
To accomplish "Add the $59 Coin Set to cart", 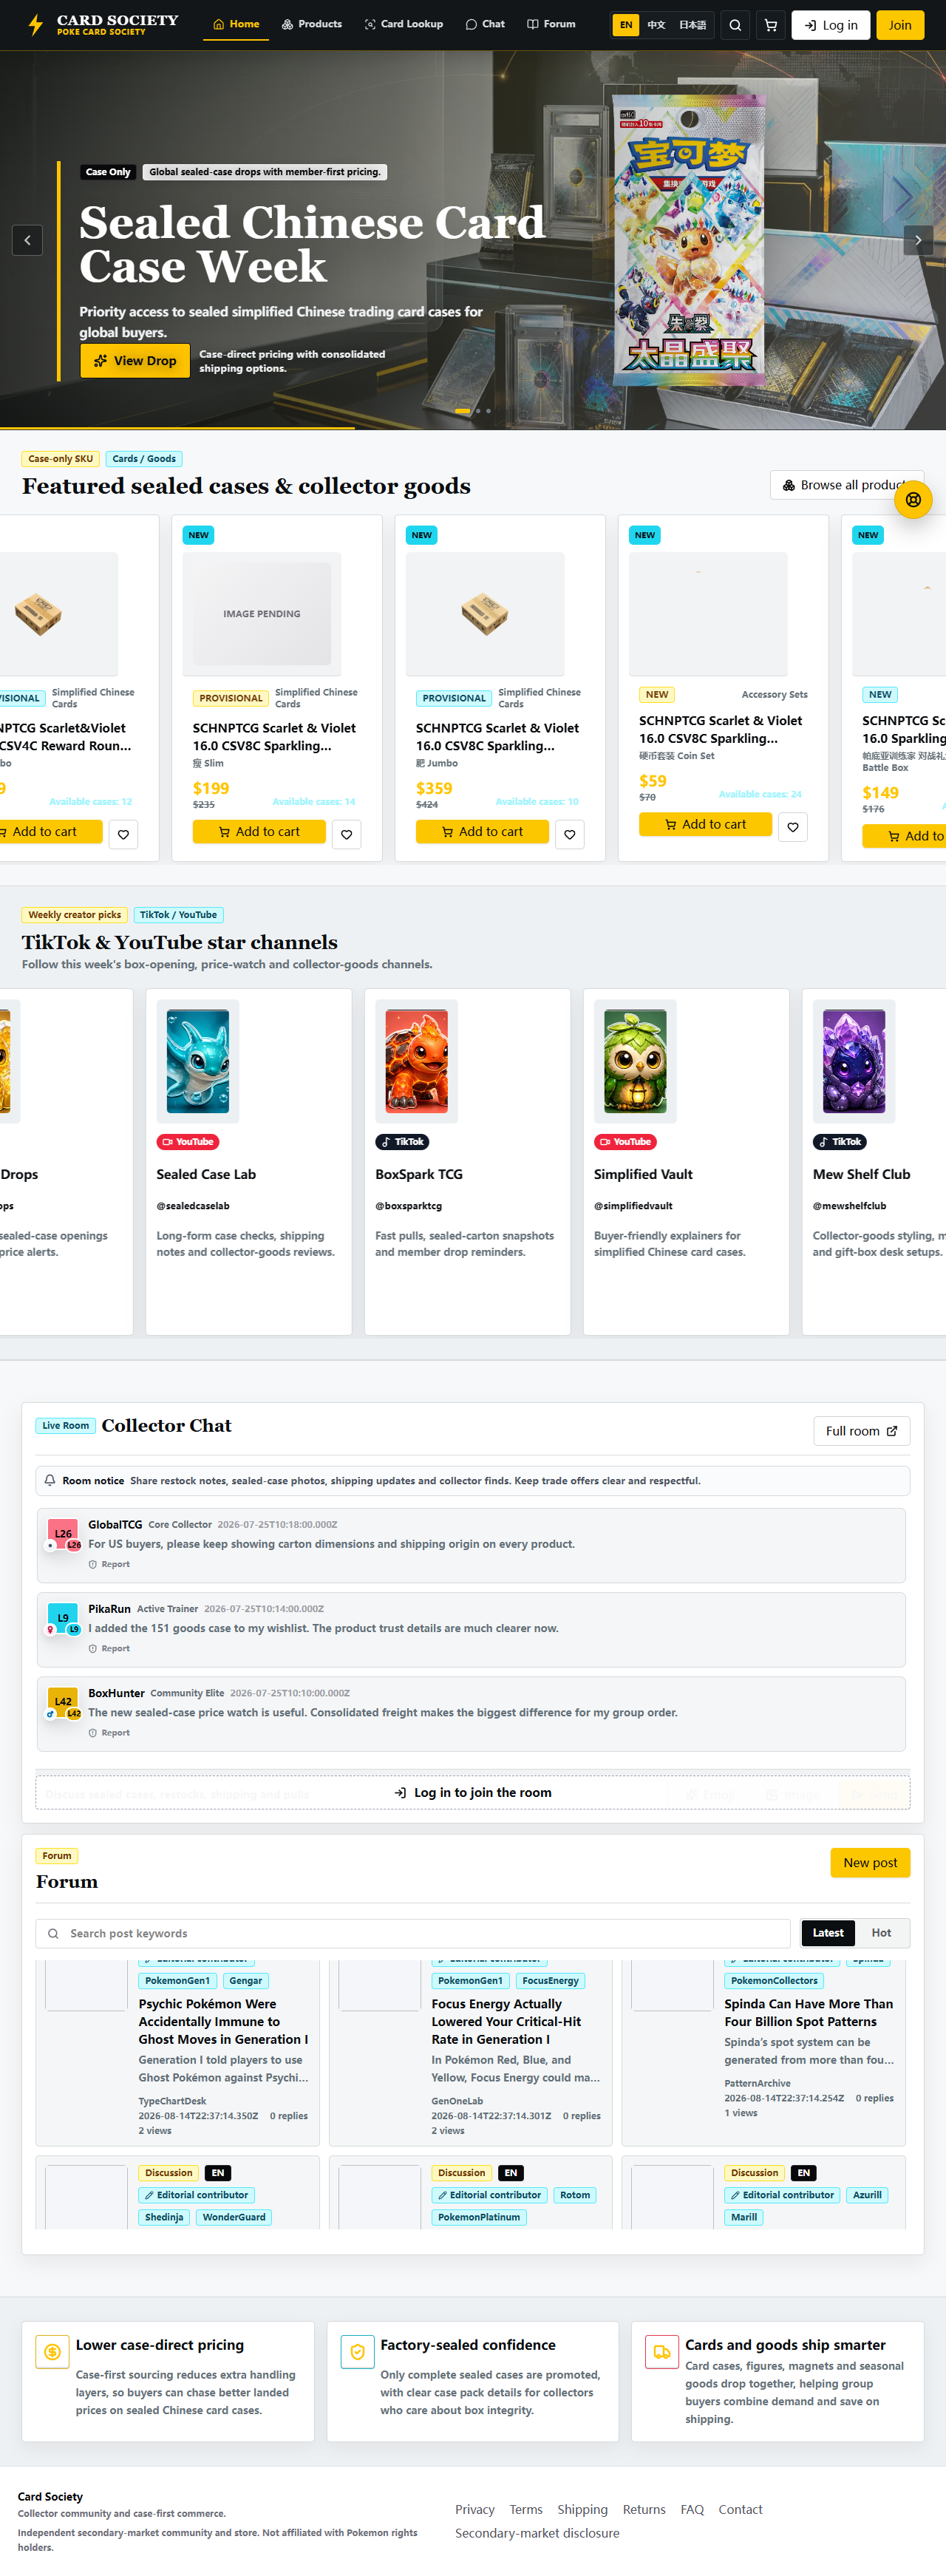I will [x=706, y=824].
